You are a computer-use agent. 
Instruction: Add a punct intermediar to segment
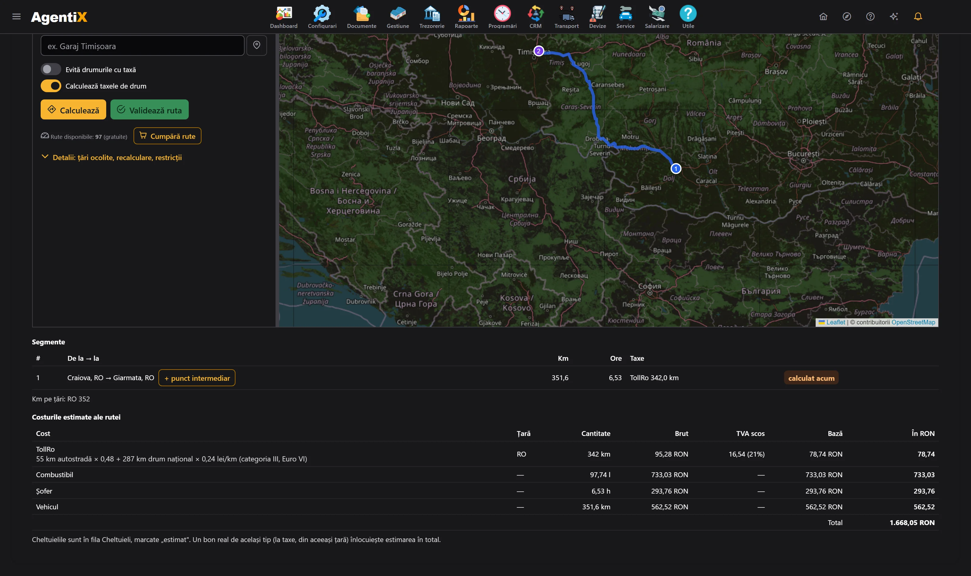click(x=197, y=378)
